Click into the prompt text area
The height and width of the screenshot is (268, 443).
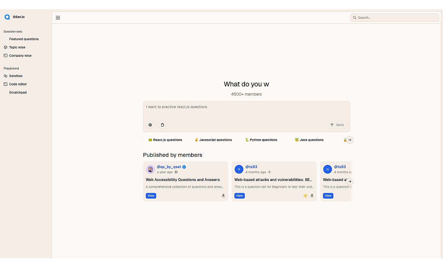246,111
